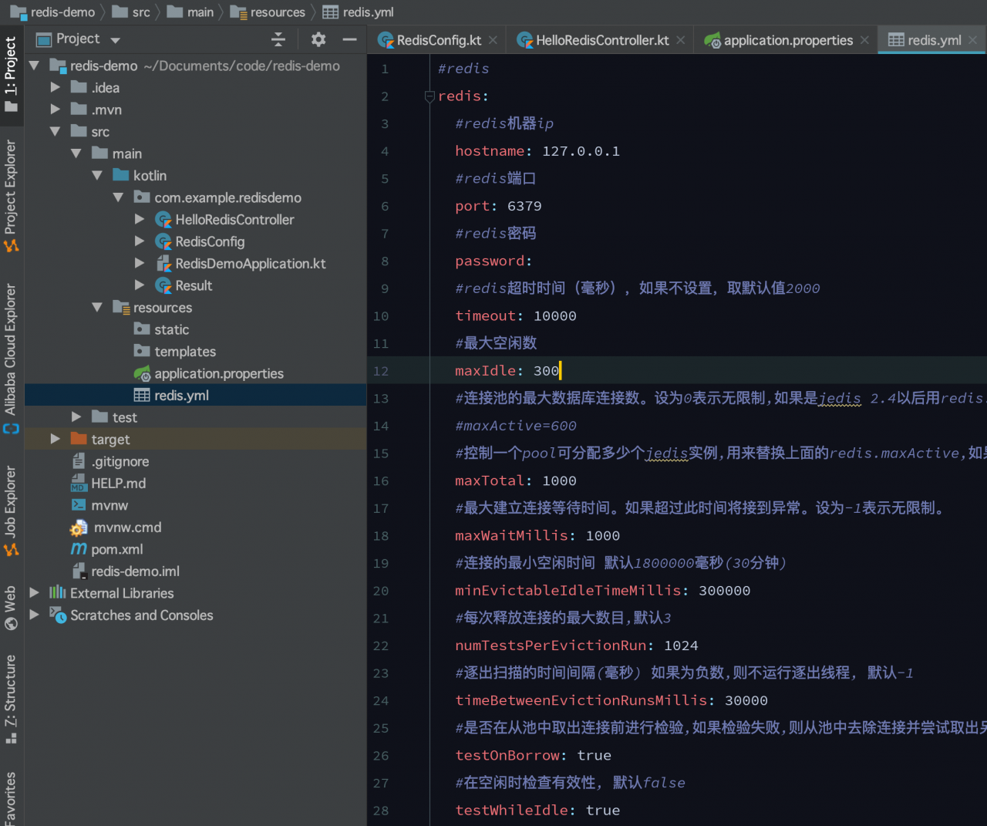
Task: Select Result Kotlin class icon
Action: (x=163, y=285)
